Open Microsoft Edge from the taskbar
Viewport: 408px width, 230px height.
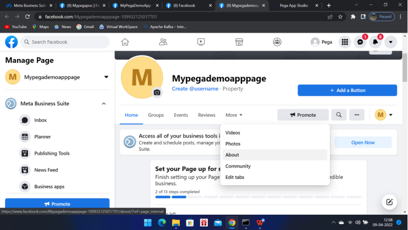pyautogui.click(x=162, y=223)
